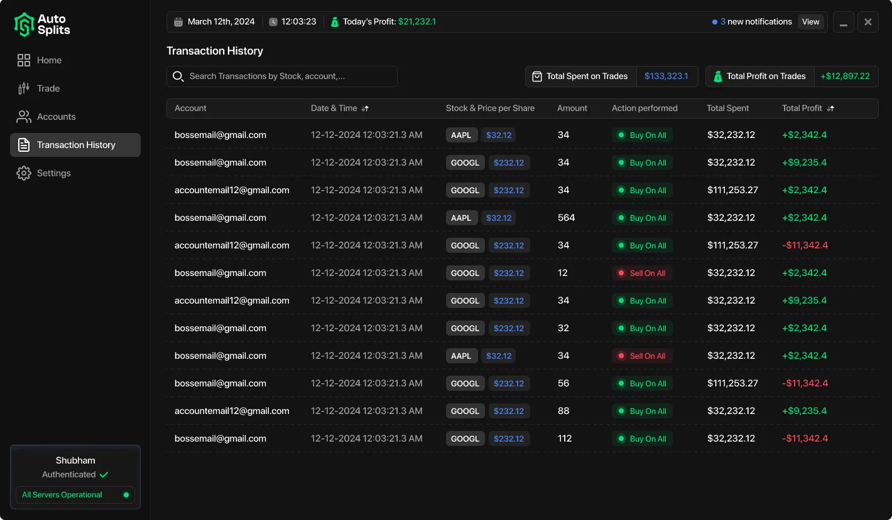Click the Action performed column header
The image size is (892, 520).
coord(645,109)
